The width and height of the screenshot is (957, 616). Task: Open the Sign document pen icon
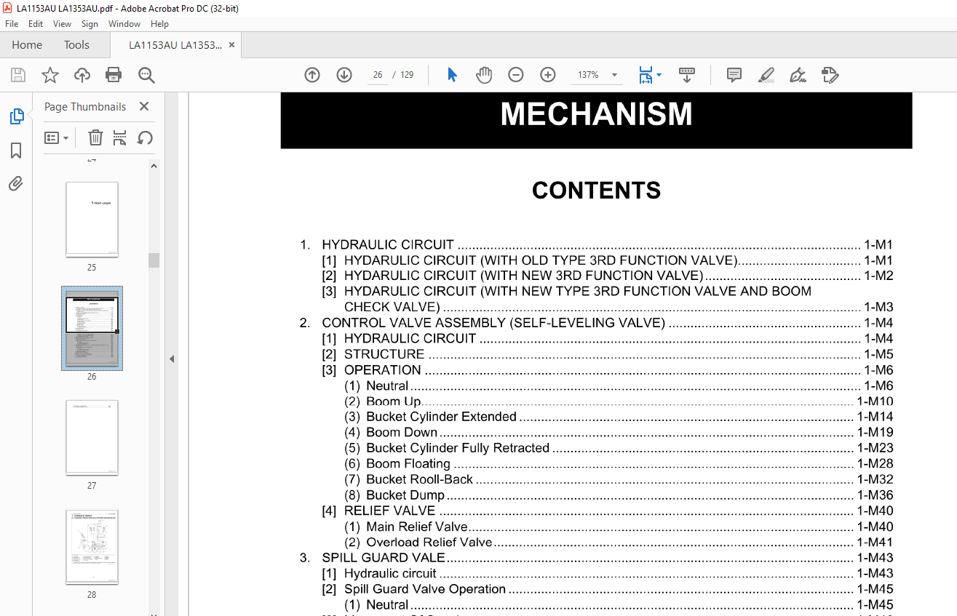pos(798,75)
